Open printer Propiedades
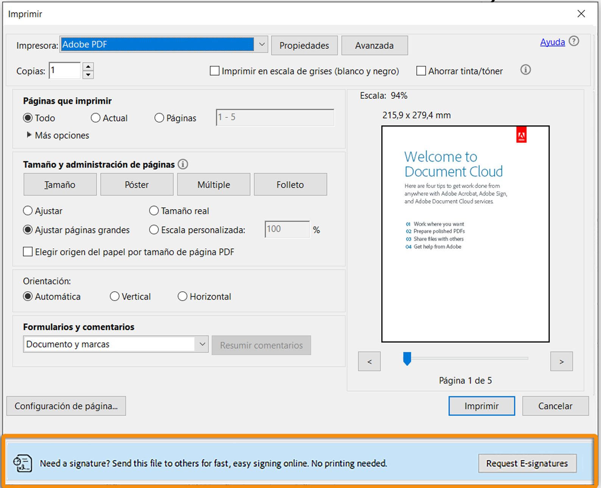This screenshot has height=488, width=601. (304, 45)
